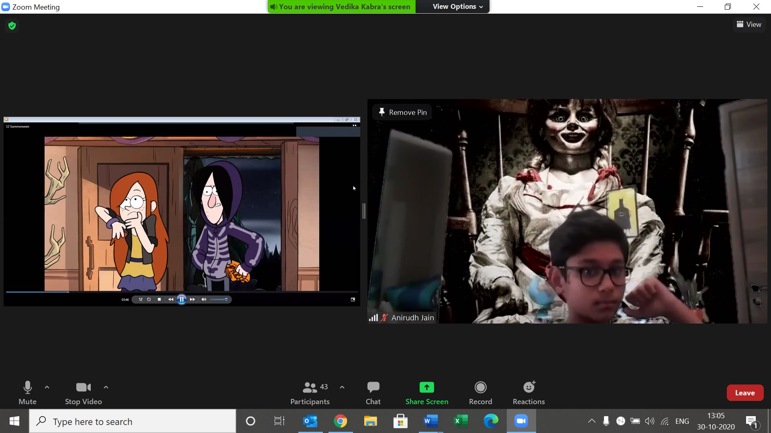The height and width of the screenshot is (433, 771).
Task: Stop playback in the shared media player
Action: pyautogui.click(x=159, y=299)
